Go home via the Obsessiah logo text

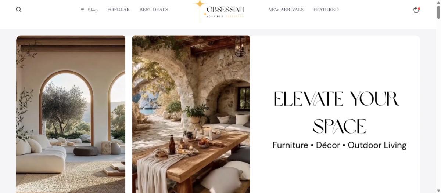pos(225,10)
